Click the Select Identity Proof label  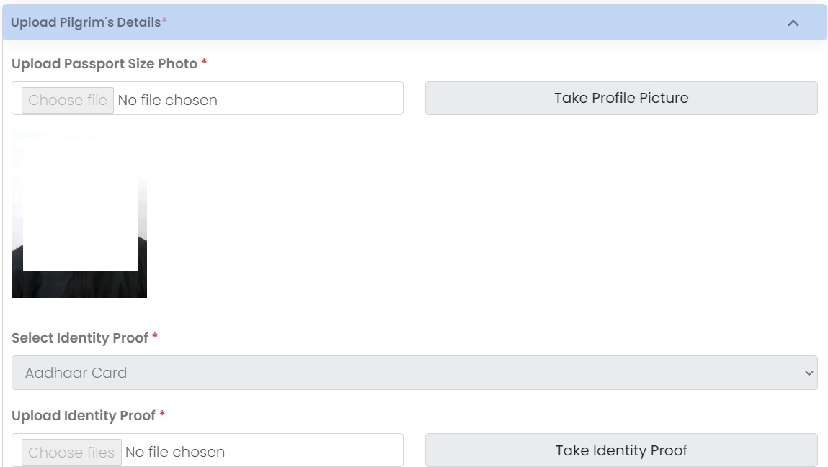pyautogui.click(x=80, y=338)
